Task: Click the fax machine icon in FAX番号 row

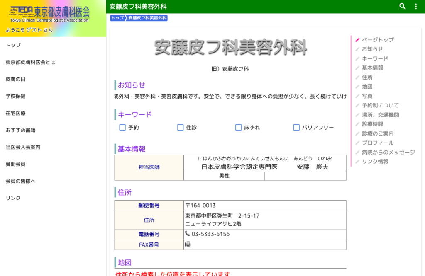Action: click(188, 244)
